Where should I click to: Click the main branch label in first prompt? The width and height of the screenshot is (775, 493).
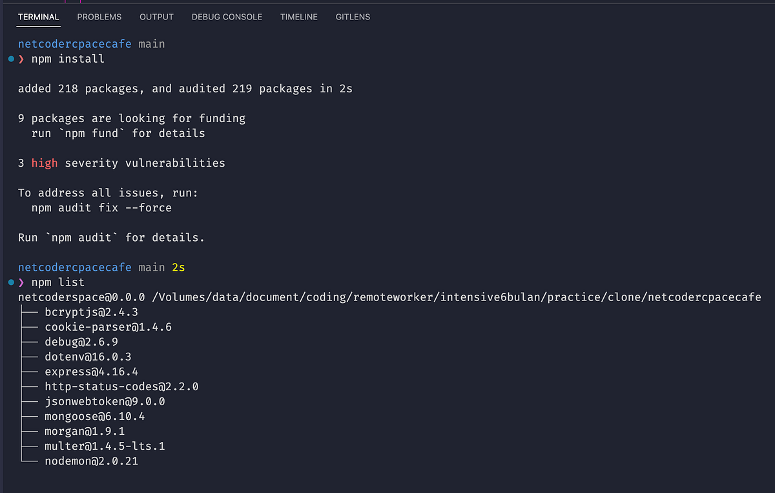tap(151, 43)
